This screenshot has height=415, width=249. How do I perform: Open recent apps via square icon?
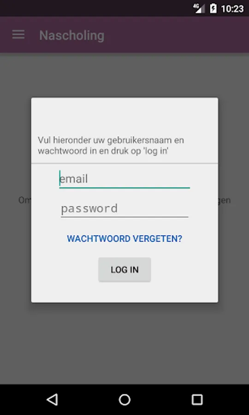coord(197,400)
